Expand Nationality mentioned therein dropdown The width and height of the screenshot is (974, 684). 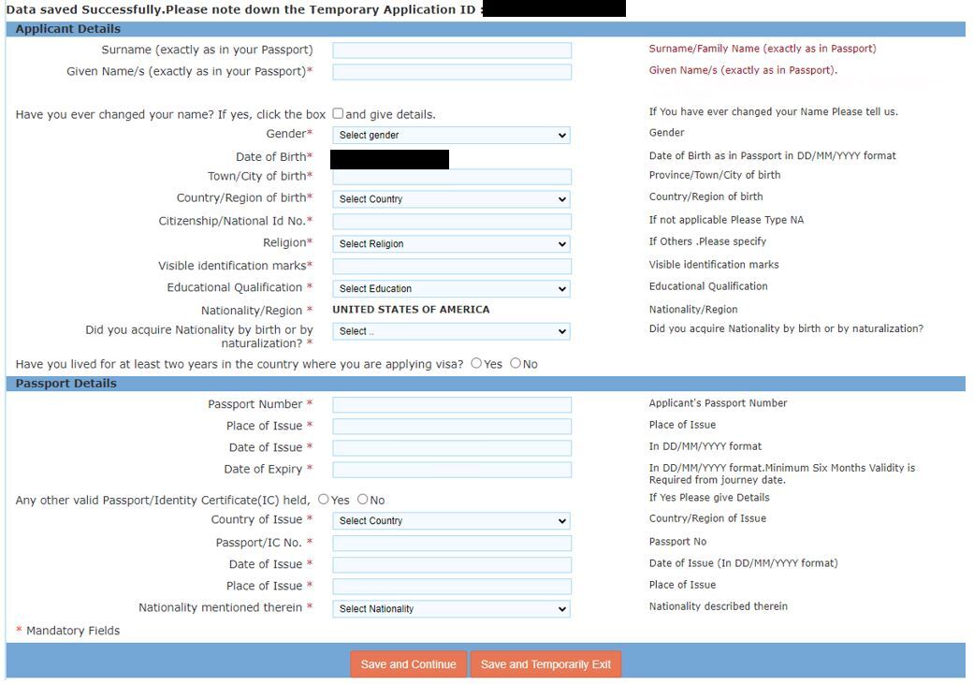(x=451, y=609)
